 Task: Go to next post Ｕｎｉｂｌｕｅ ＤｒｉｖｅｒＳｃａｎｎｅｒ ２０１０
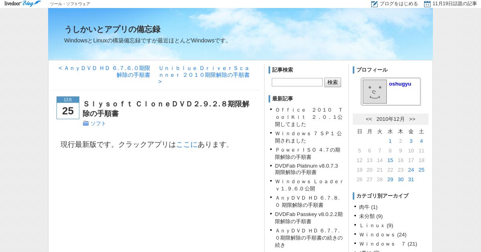click(204, 75)
